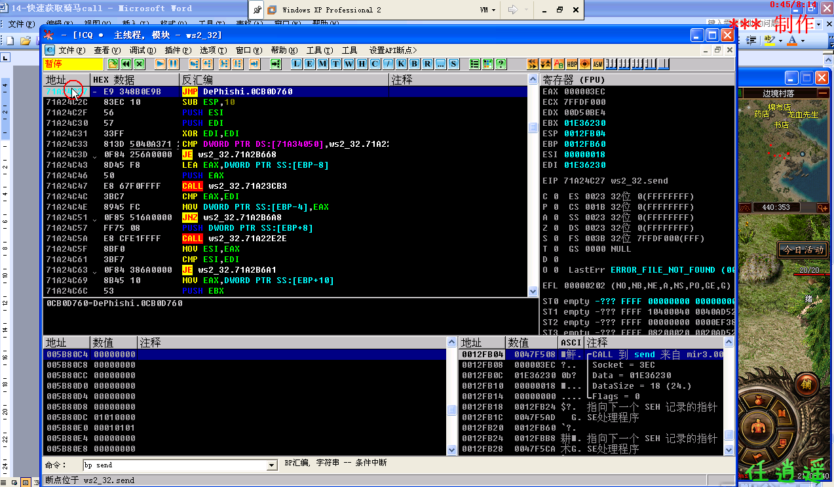The width and height of the screenshot is (834, 487).
Task: Click the green go-to-address toolbar icon
Action: coord(275,64)
